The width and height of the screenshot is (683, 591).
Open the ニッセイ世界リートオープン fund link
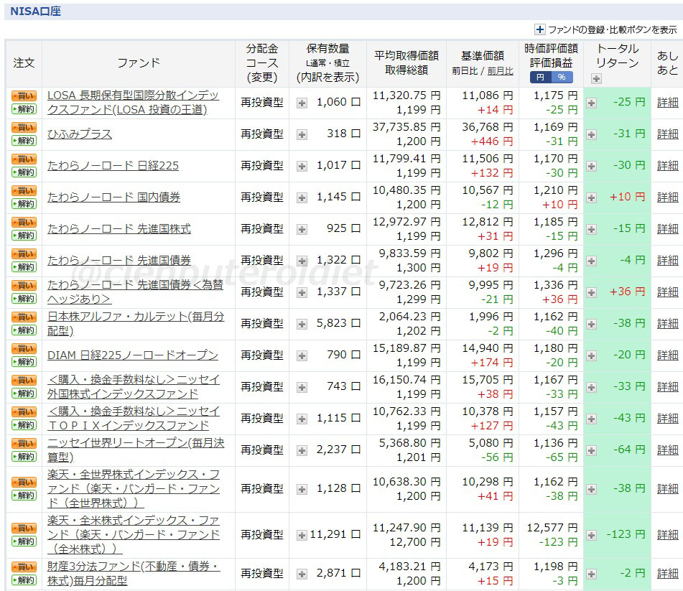[136, 450]
